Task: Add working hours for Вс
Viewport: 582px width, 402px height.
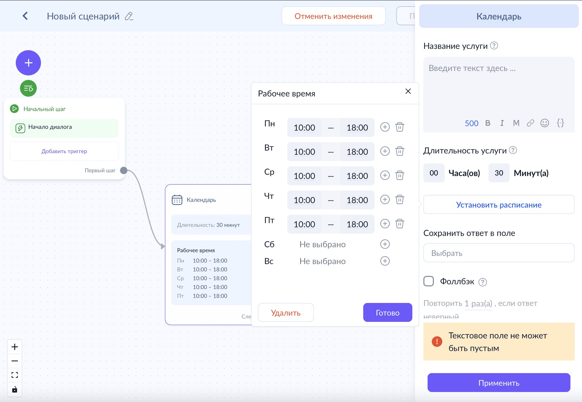Action: [x=385, y=261]
